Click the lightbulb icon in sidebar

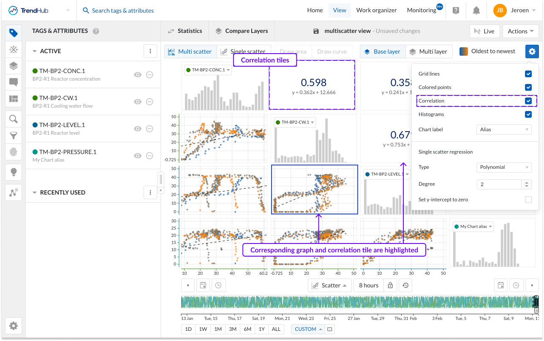pyautogui.click(x=14, y=172)
